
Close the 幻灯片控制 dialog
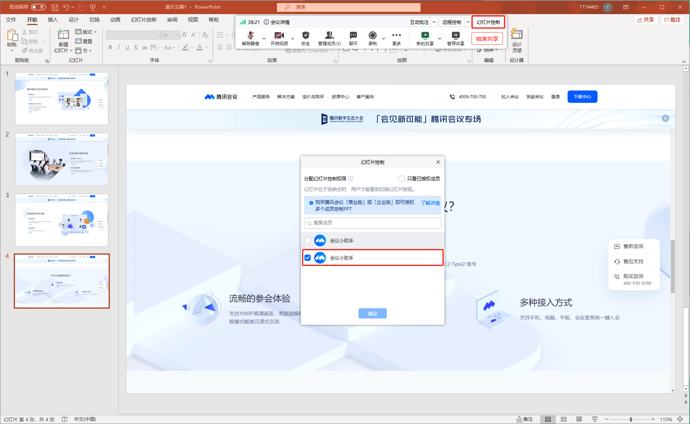(x=438, y=162)
